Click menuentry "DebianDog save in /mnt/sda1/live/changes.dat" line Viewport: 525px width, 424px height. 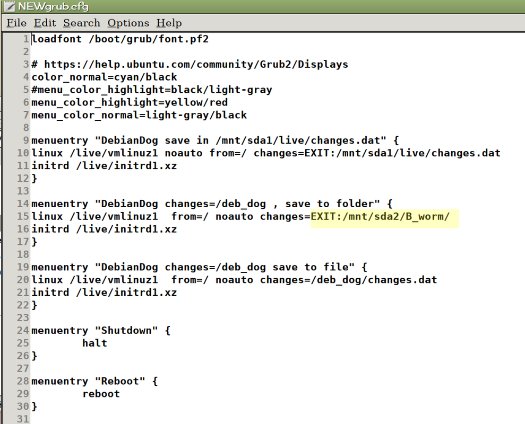pos(216,140)
